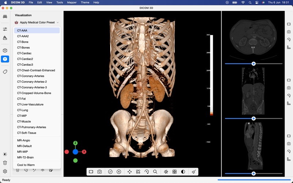This screenshot has width=293, height=183.
Task: Open the lungs panel in the left sidebar
Action: (x=5, y=16)
